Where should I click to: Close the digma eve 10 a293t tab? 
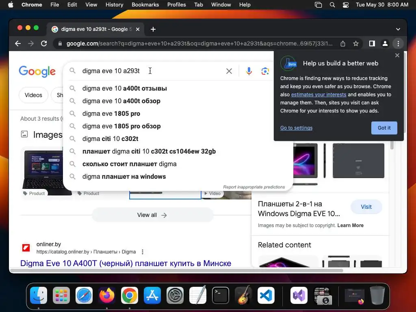pos(138,29)
